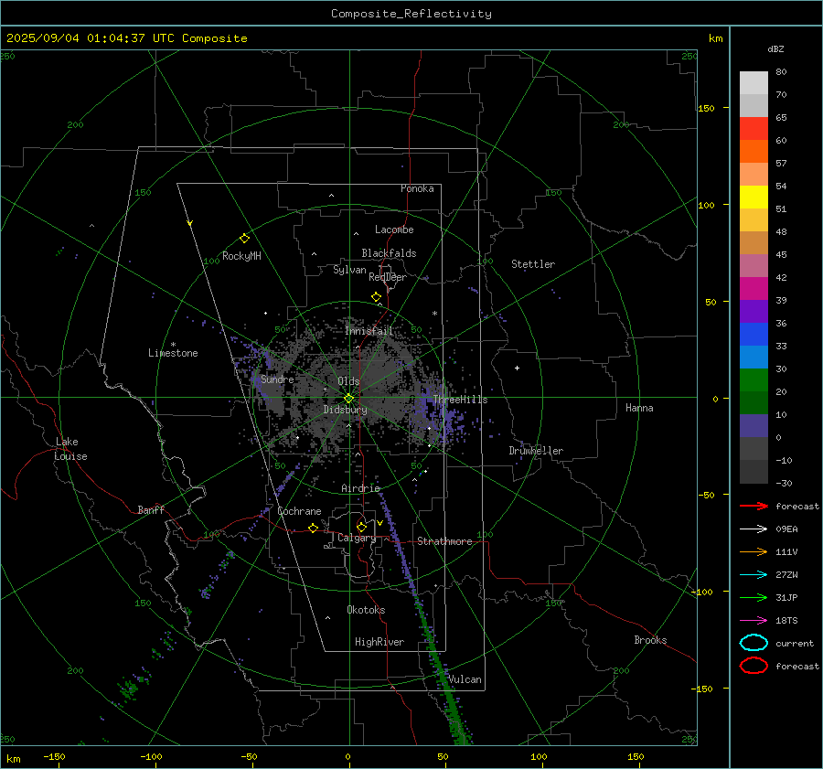
Task: Click the Brooks label
Action: point(650,640)
